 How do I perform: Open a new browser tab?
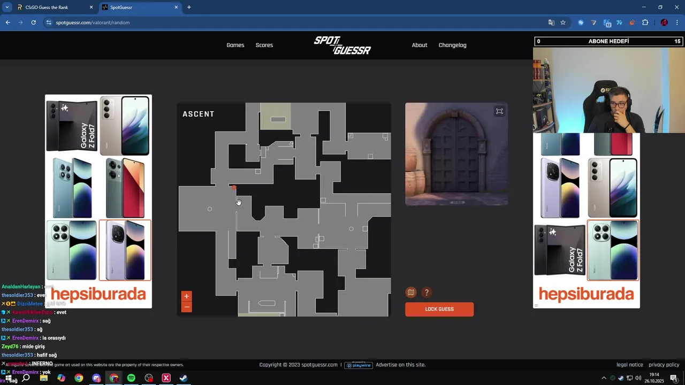coord(189,7)
